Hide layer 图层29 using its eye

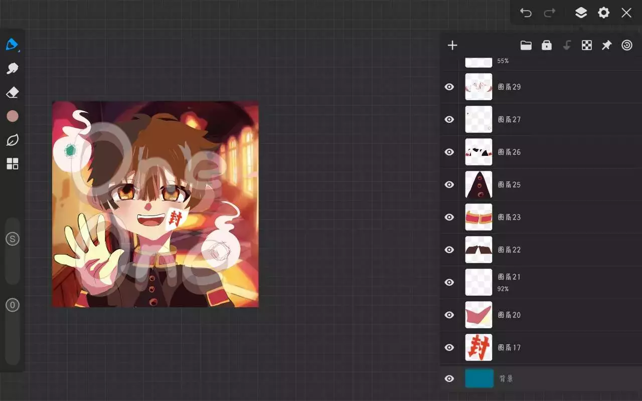tap(449, 87)
